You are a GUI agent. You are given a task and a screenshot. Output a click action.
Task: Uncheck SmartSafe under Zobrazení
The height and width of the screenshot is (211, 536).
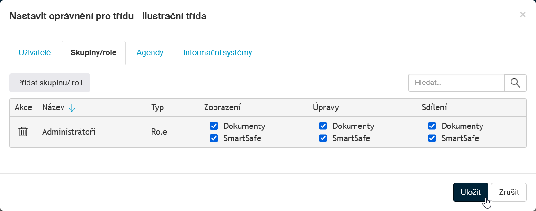(x=214, y=138)
